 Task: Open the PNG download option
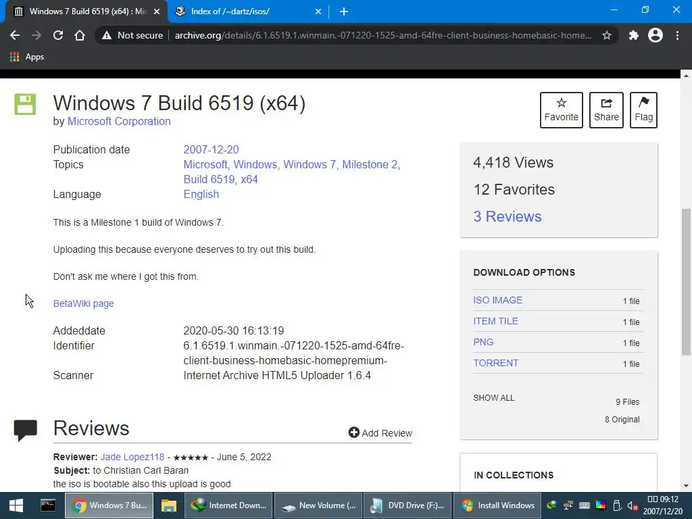[x=483, y=342]
